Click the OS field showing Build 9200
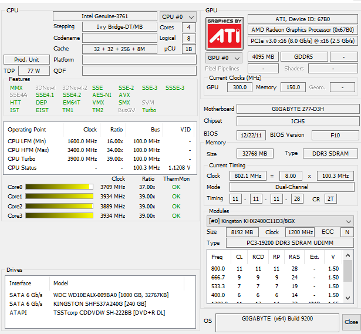 coord(277,322)
